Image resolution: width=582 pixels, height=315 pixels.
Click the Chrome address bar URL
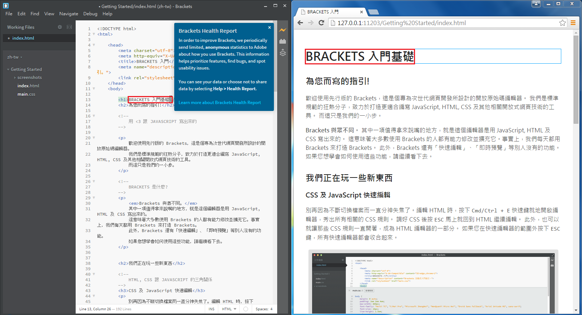(x=402, y=23)
